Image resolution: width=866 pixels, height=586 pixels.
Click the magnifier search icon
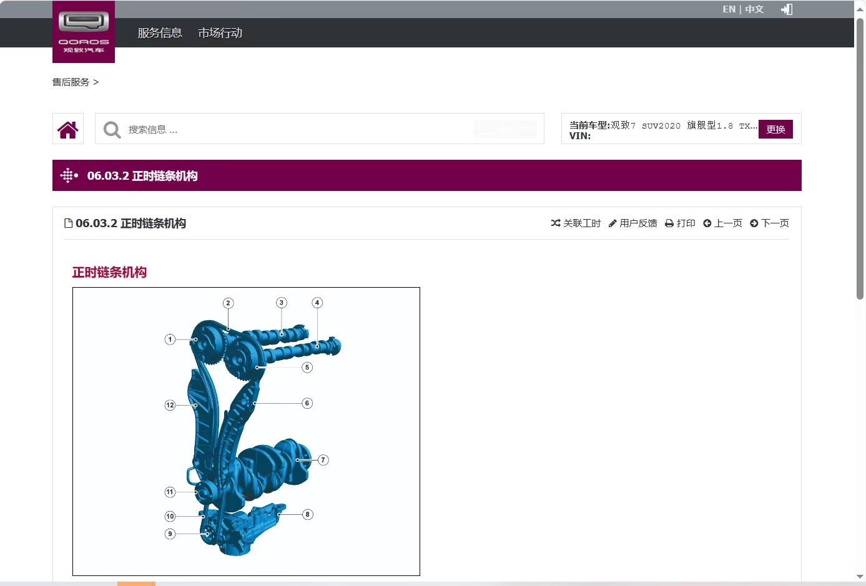[x=112, y=130]
